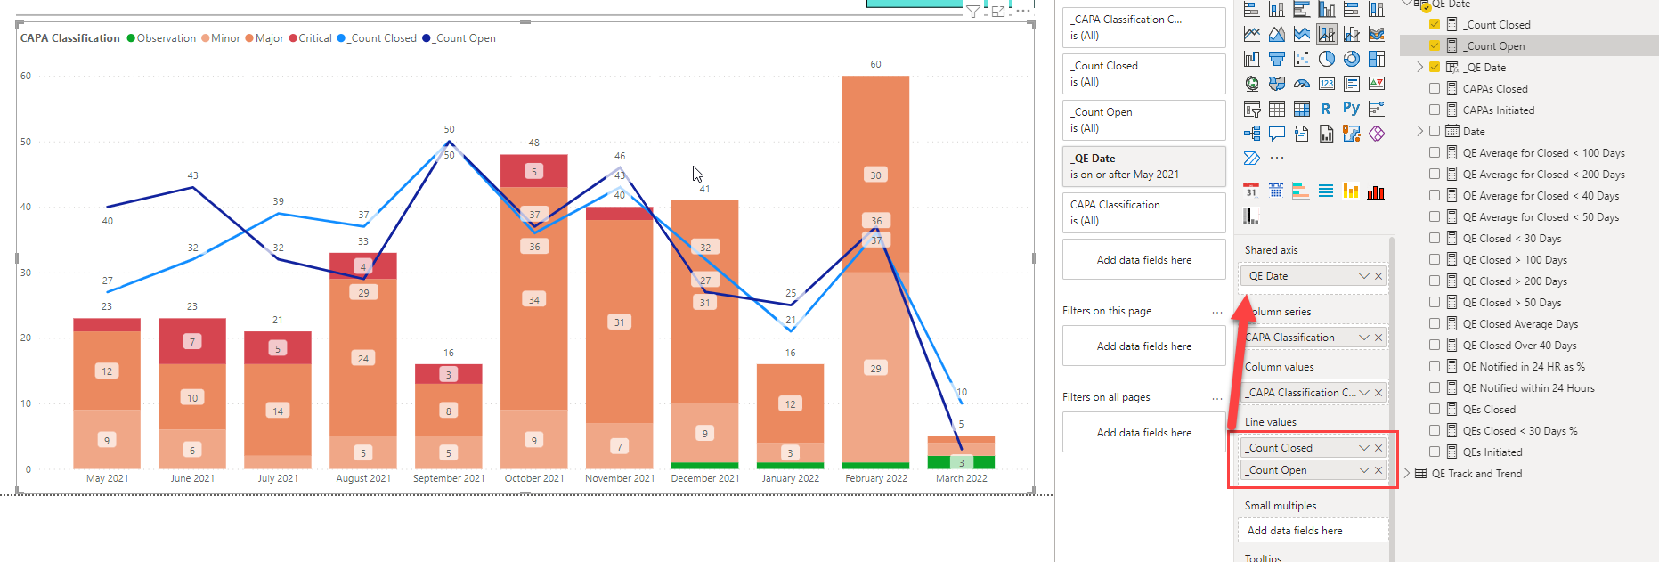Screen dimensions: 1659x562
Task: Select the pie chart visual icon
Action: 1327,59
